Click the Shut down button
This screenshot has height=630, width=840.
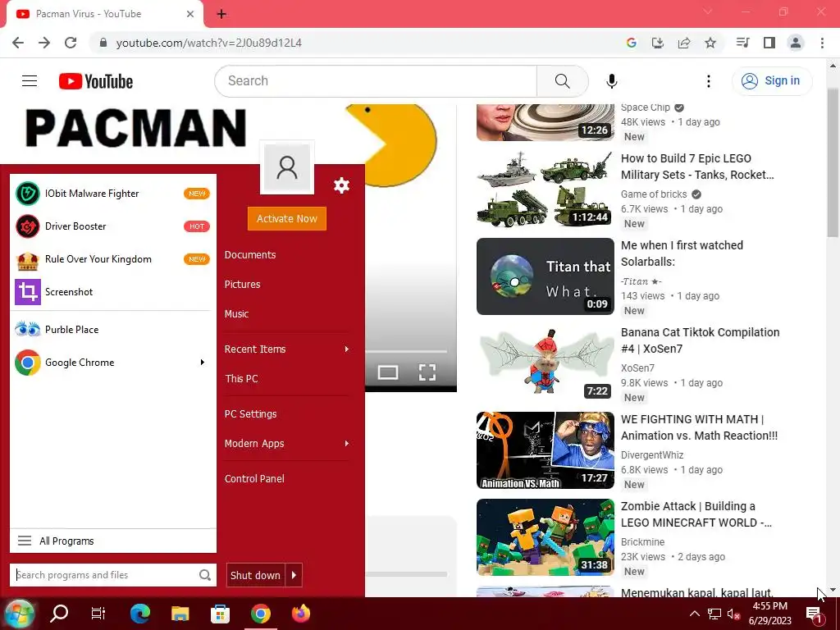point(256,575)
